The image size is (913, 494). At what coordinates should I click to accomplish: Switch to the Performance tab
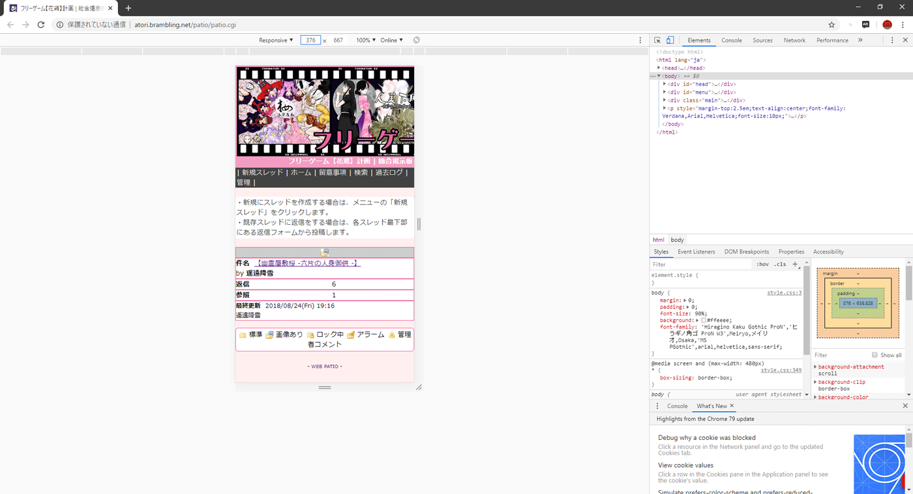(832, 40)
